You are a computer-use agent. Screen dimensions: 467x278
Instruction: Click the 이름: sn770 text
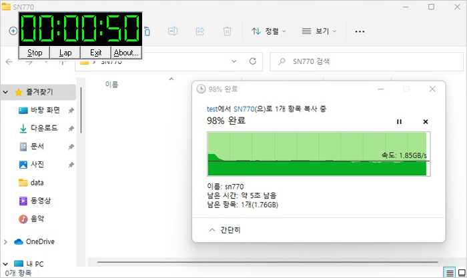point(225,187)
